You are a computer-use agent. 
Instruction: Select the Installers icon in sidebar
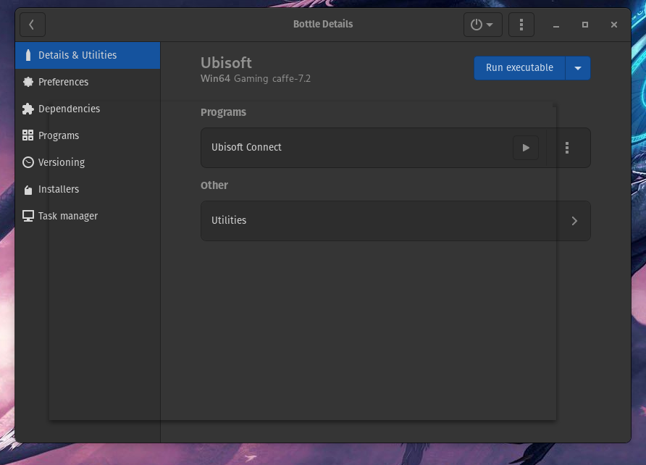pyautogui.click(x=28, y=189)
